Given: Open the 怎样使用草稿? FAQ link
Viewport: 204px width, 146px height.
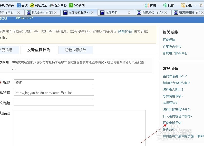Looking at the screenshot, I should pyautogui.click(x=173, y=96).
